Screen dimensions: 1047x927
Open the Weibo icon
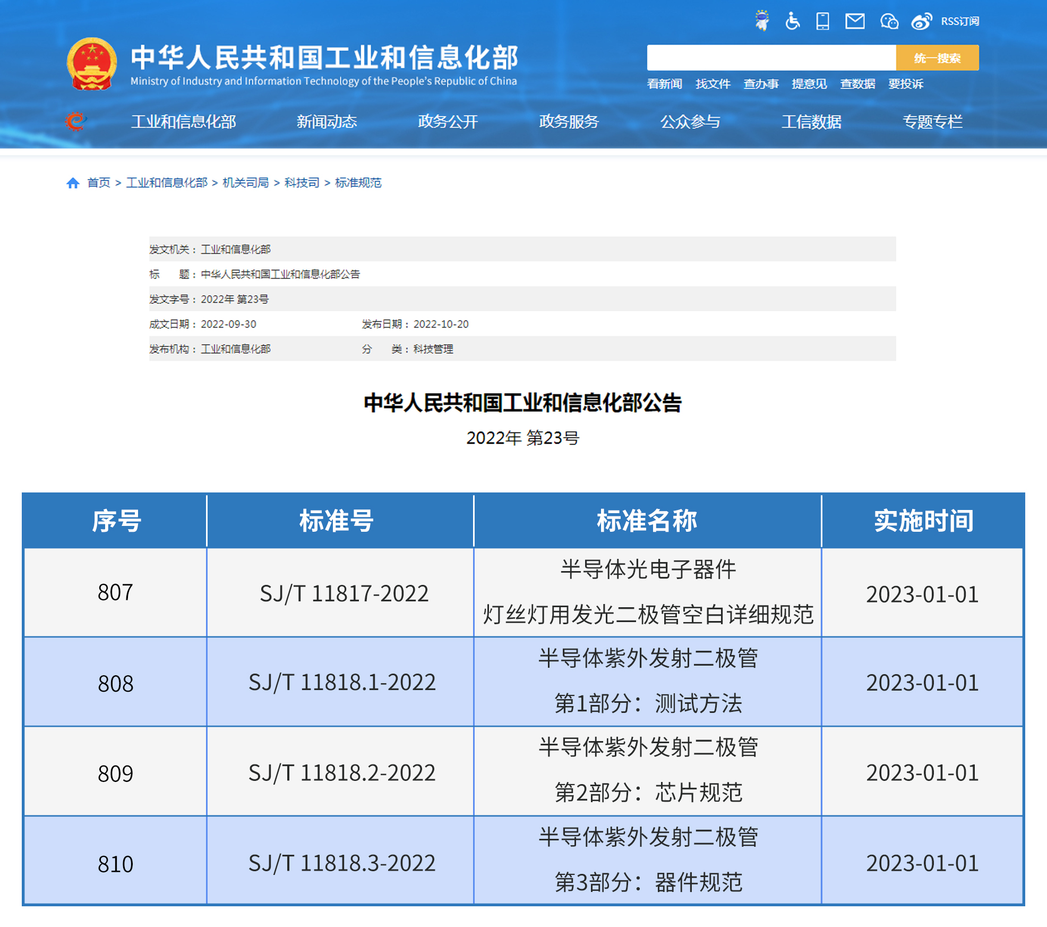[x=921, y=21]
